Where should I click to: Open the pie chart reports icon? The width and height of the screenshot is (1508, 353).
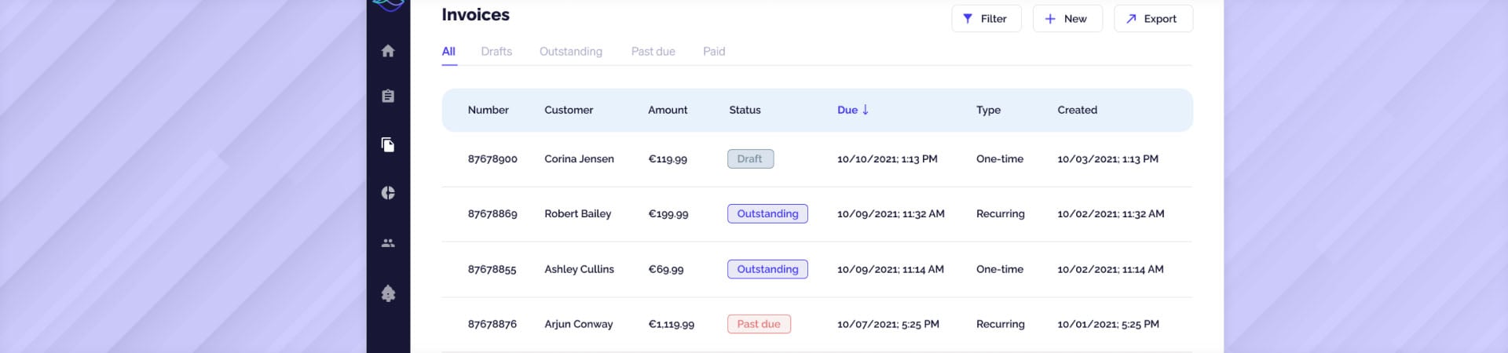388,193
